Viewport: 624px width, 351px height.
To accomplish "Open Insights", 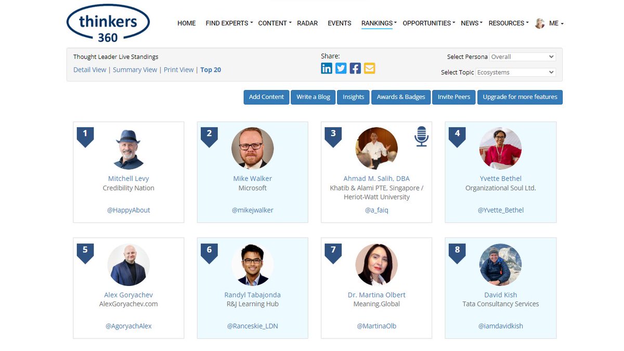I will [x=354, y=97].
